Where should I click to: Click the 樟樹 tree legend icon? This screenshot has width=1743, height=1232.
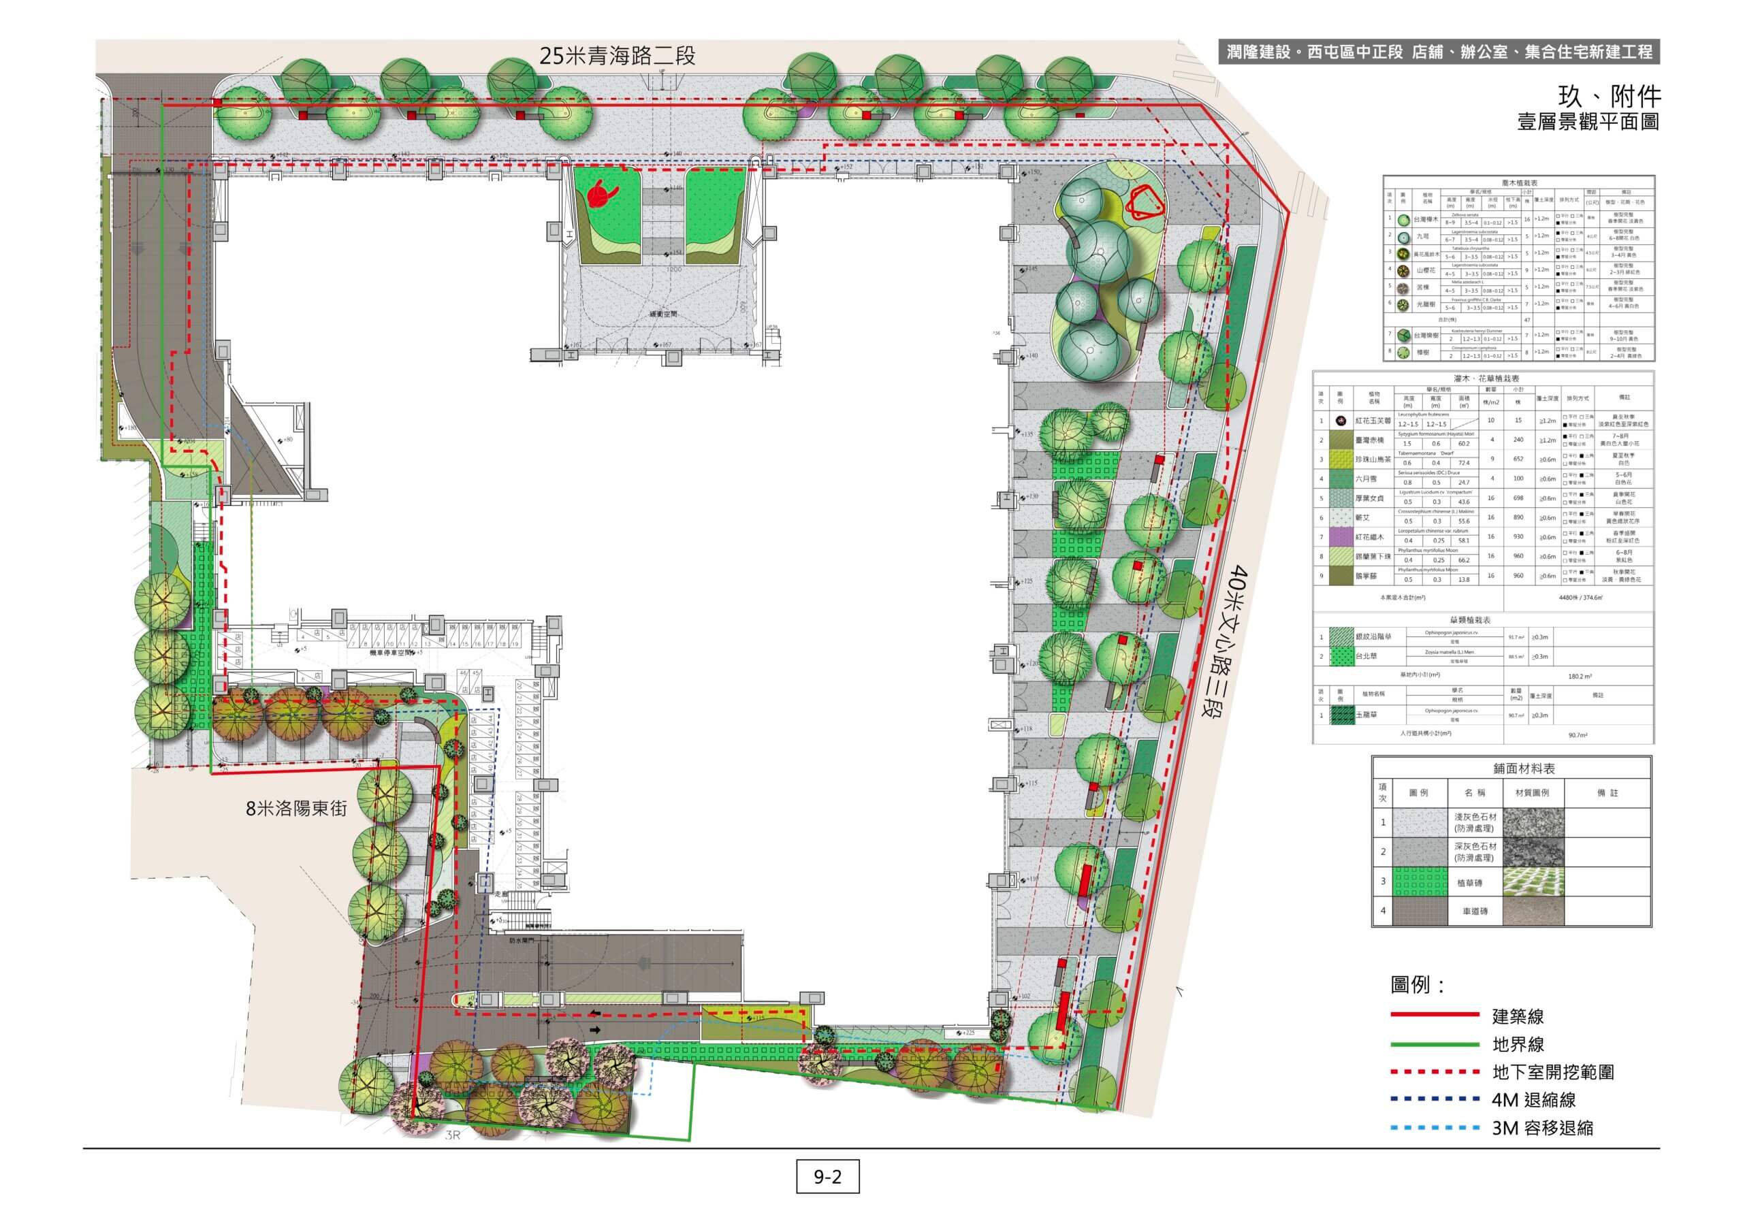1404,352
